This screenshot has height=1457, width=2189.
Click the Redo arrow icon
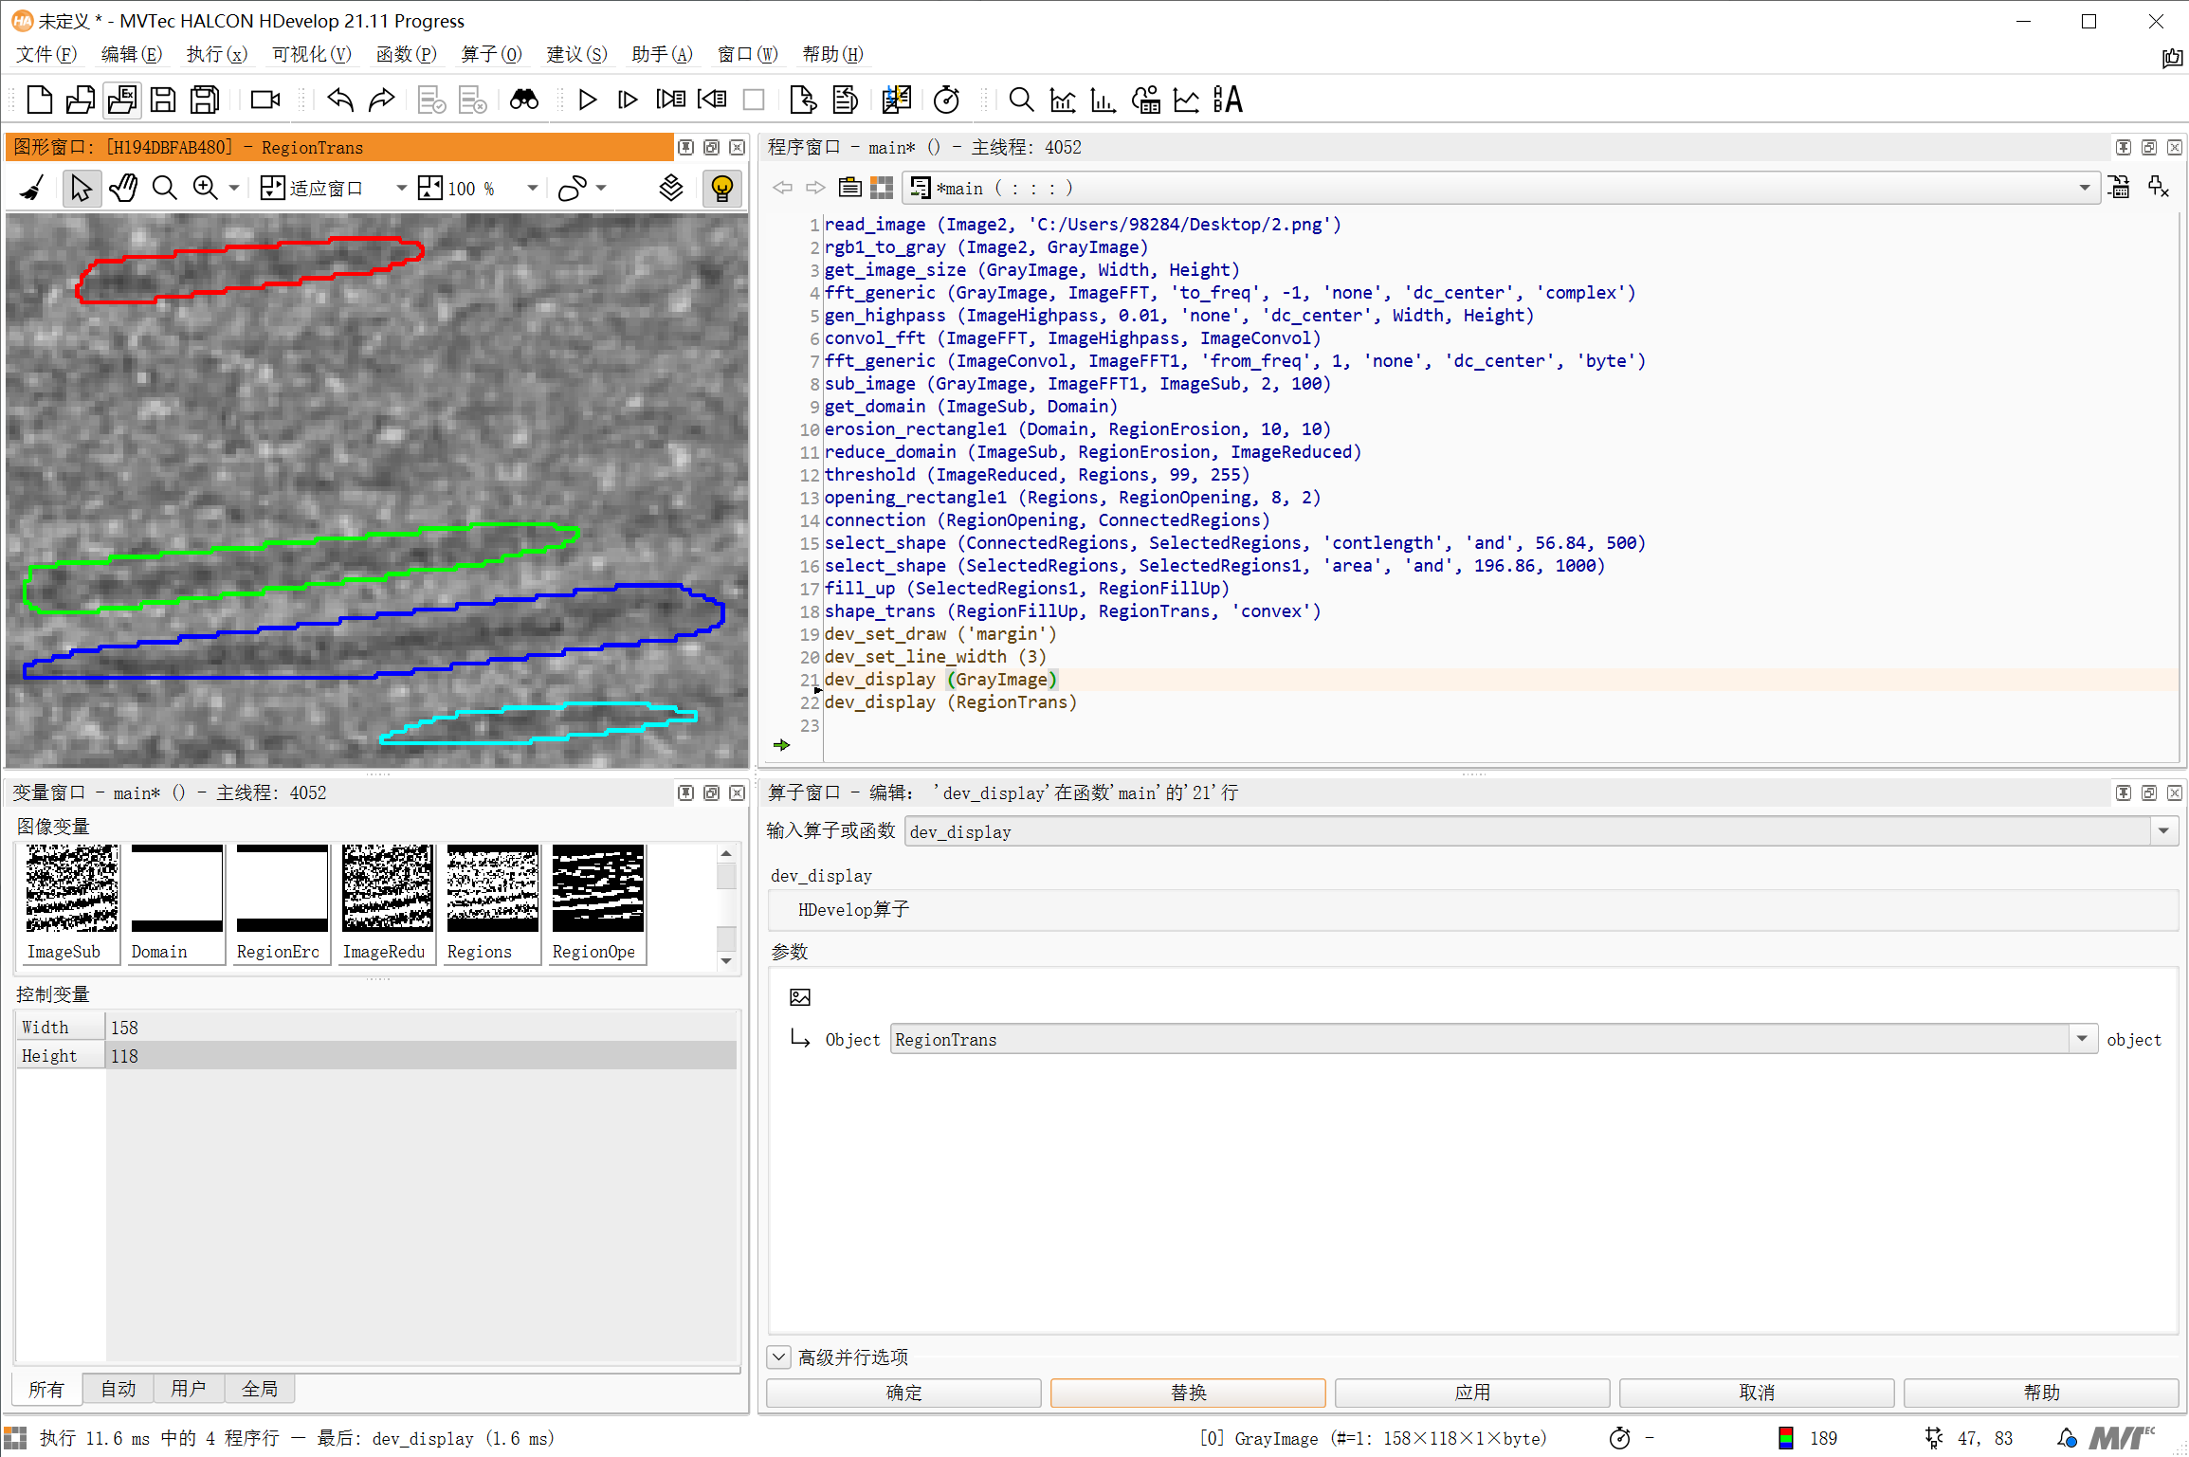click(381, 100)
